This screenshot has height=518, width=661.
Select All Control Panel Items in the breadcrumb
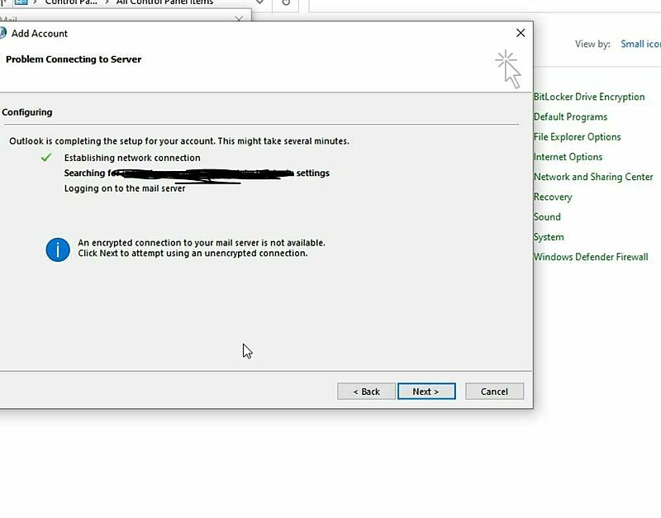(x=165, y=2)
